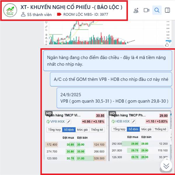Select Sổ lệnh tab in HDB panel
Screen dimensions: 175x175
click(x=133, y=129)
